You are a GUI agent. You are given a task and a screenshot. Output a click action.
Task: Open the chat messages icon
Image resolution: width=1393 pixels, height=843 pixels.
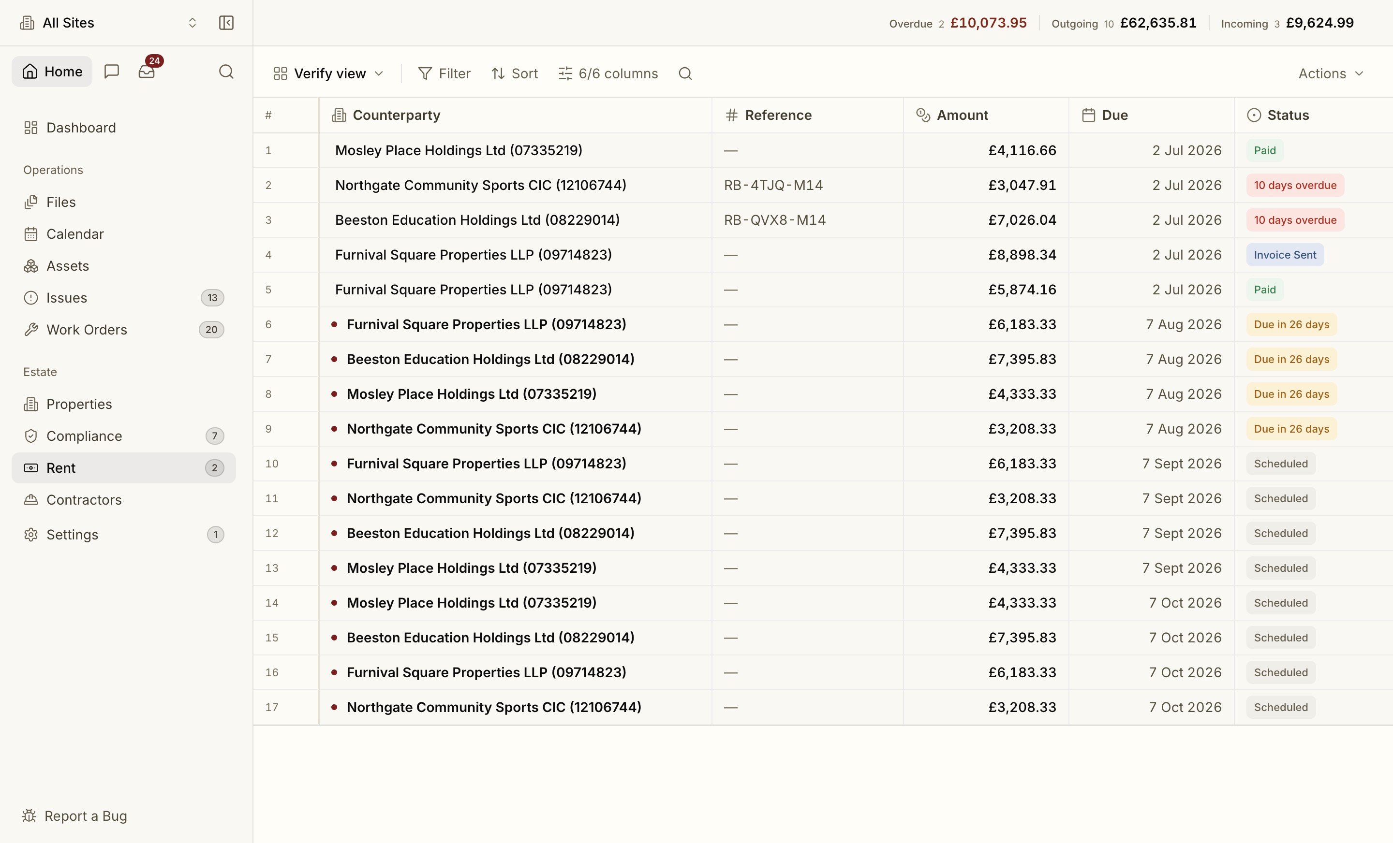tap(111, 71)
